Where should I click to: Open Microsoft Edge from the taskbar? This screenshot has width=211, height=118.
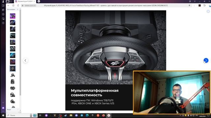tap(87, 115)
